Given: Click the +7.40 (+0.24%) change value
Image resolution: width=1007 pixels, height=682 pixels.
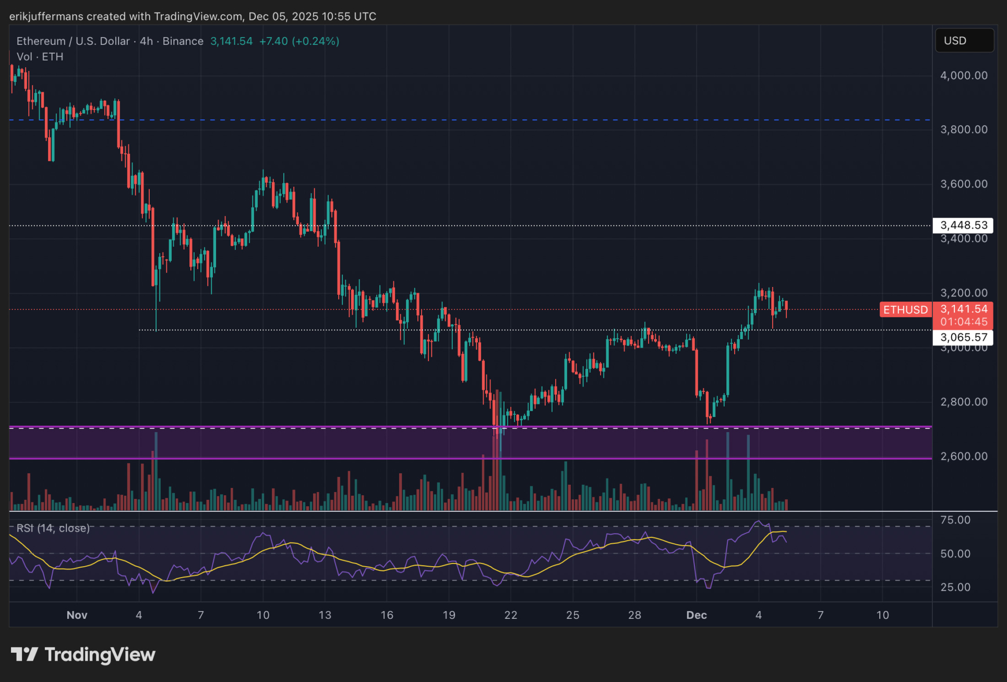Looking at the screenshot, I should [299, 41].
